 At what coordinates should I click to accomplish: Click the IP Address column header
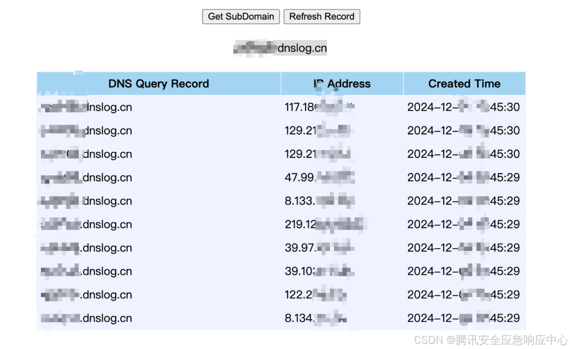click(x=342, y=83)
